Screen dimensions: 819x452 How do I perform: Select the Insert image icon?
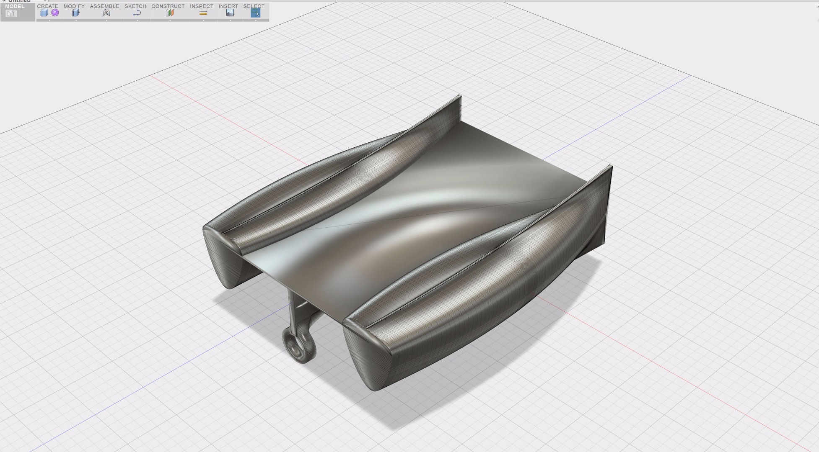pyautogui.click(x=230, y=13)
